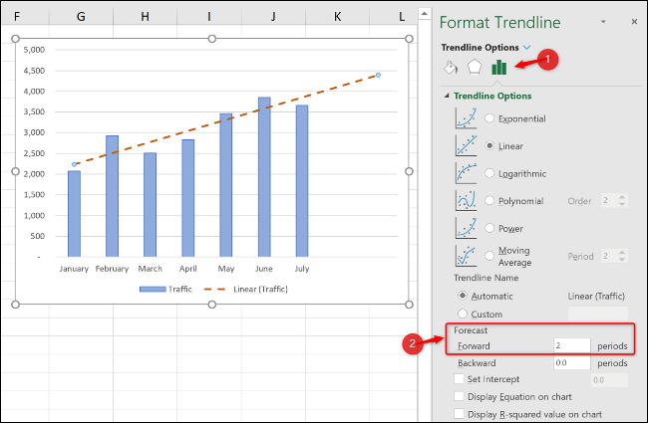Select the Custom trendline name option

pos(463,315)
